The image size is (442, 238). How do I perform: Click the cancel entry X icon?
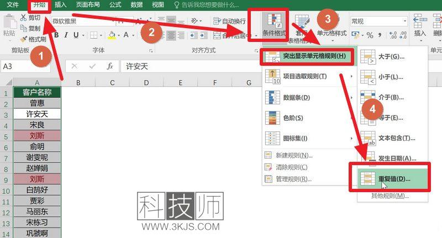pos(75,66)
